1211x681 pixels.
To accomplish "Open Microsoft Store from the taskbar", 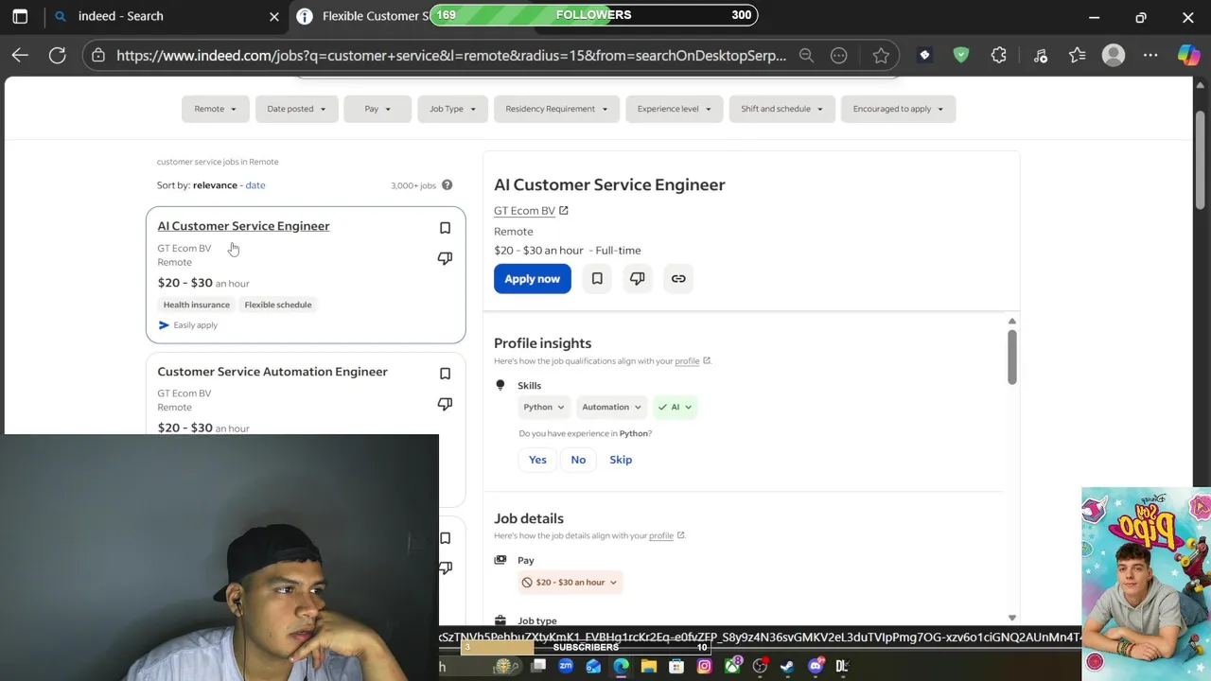I will pos(676,666).
